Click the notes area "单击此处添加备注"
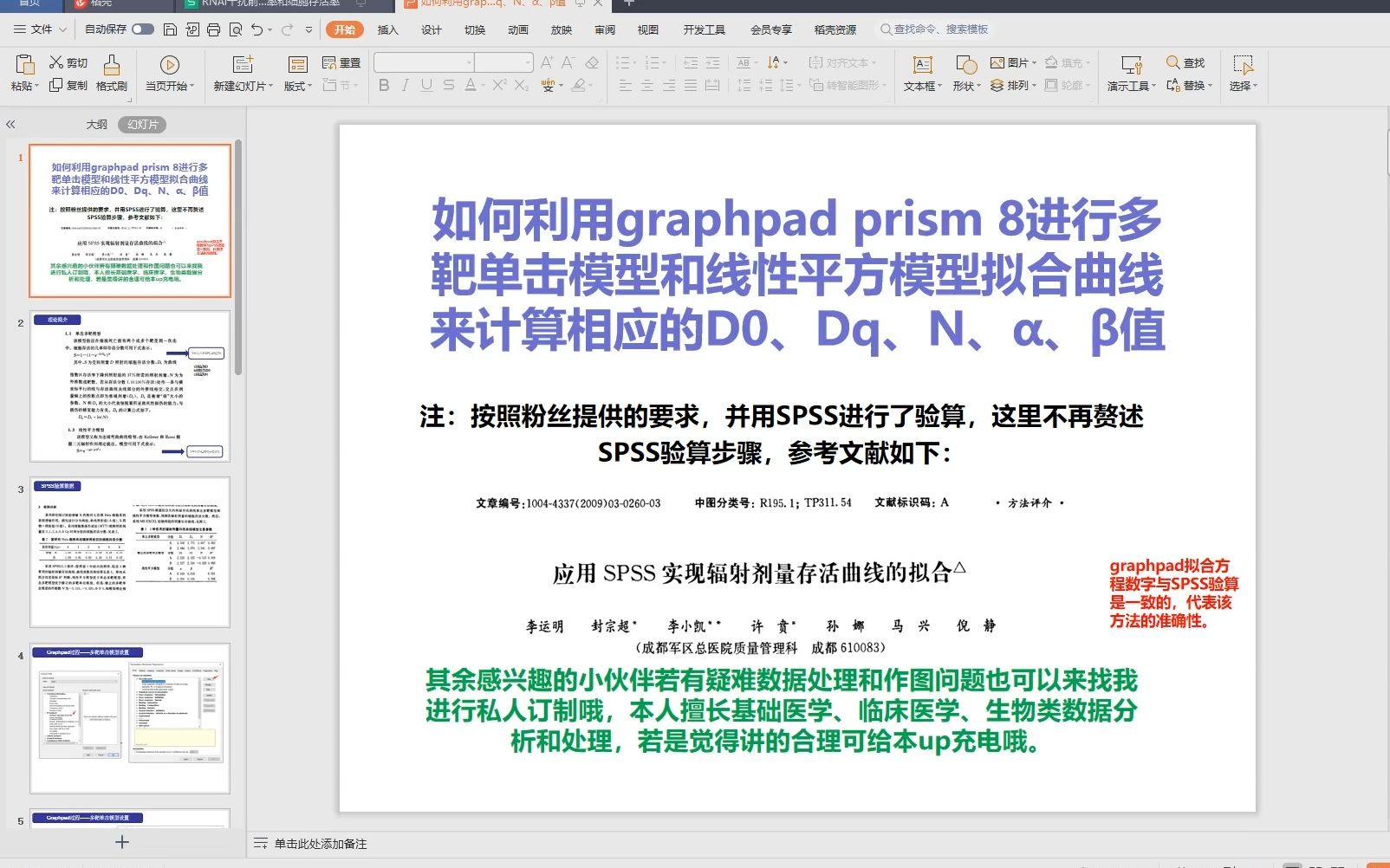1390x868 pixels. pos(320,843)
